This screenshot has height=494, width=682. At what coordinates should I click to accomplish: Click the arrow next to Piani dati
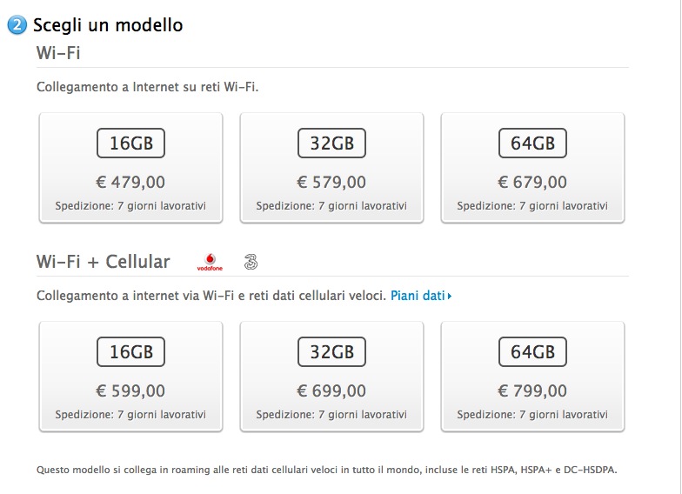pos(450,296)
